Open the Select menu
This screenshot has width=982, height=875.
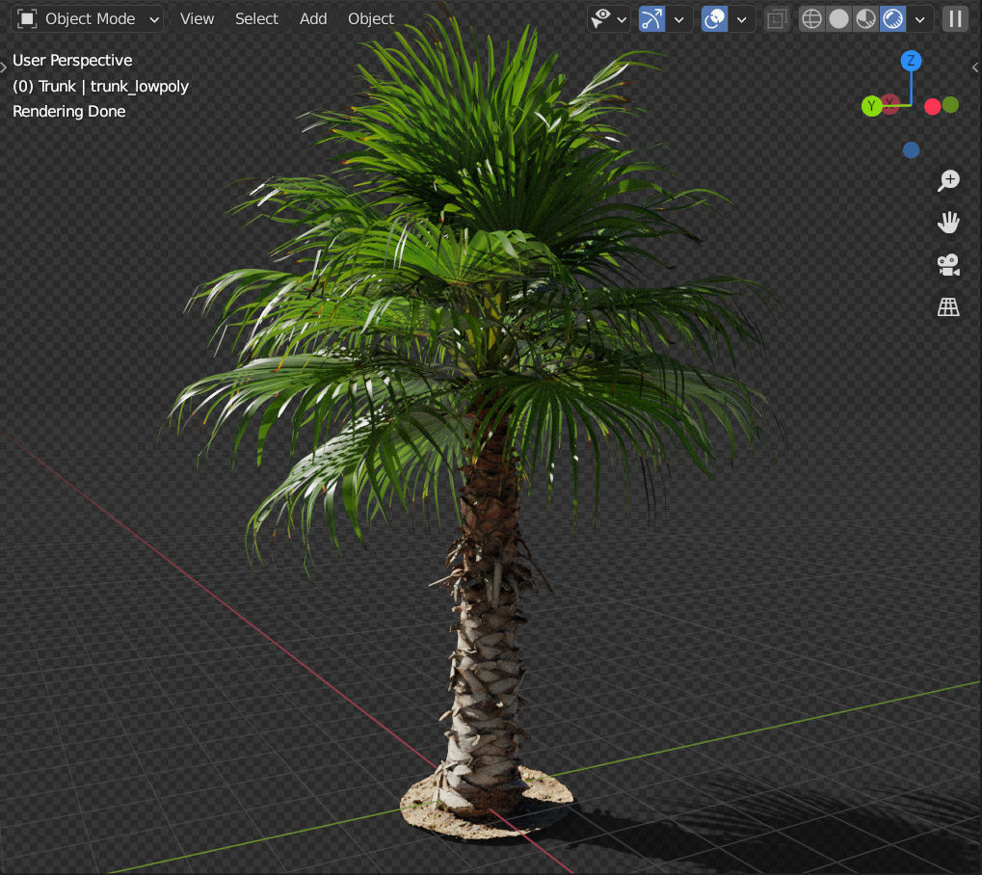(256, 18)
